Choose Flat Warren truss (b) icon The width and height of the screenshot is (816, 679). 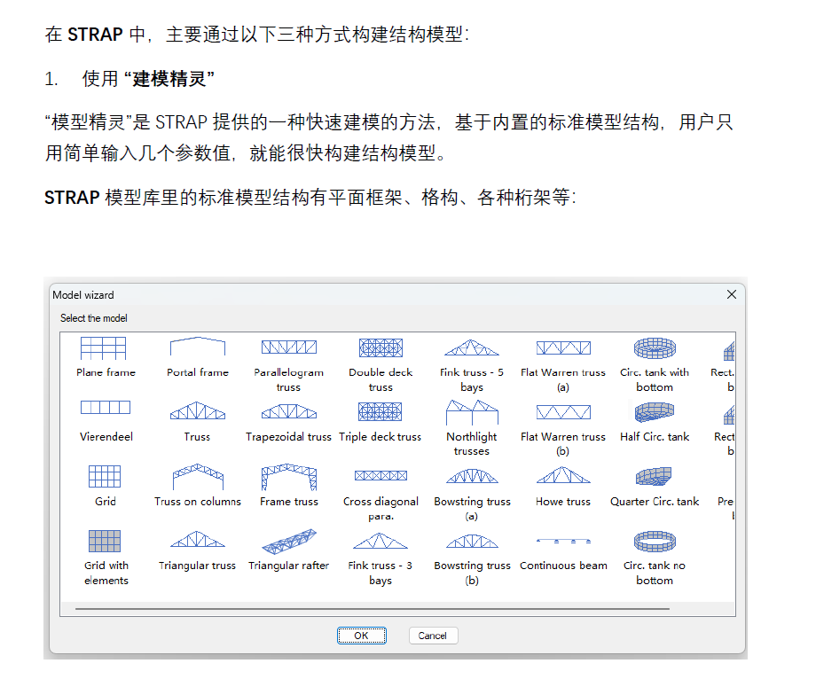563,412
